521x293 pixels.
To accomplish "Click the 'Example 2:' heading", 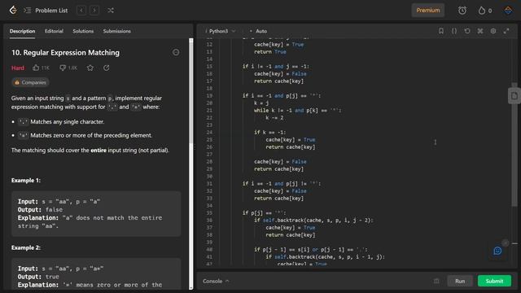I will (26, 247).
